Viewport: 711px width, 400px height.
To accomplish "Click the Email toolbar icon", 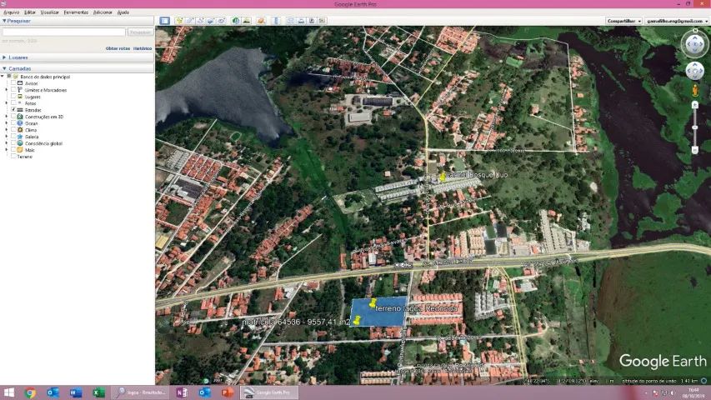I will click(290, 21).
